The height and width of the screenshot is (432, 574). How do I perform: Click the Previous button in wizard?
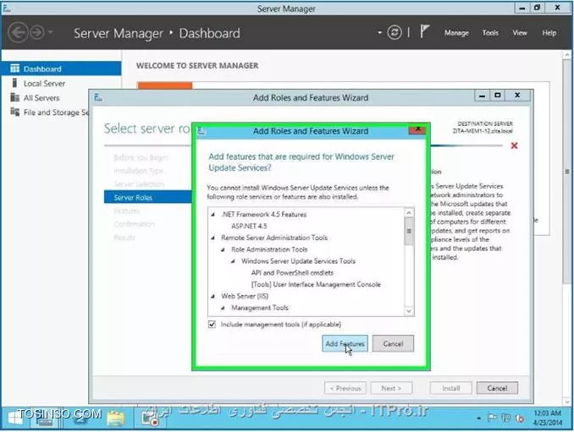pos(345,388)
